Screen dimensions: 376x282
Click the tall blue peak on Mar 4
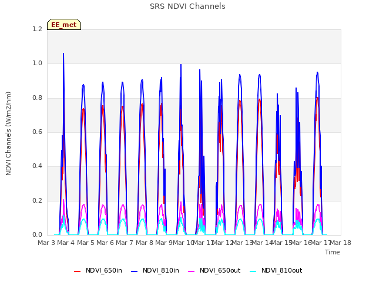click(63, 53)
